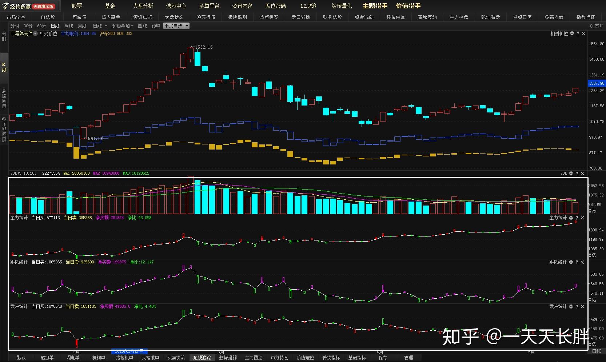
Task: Open the 大盘分析 menu
Action: point(143,6)
